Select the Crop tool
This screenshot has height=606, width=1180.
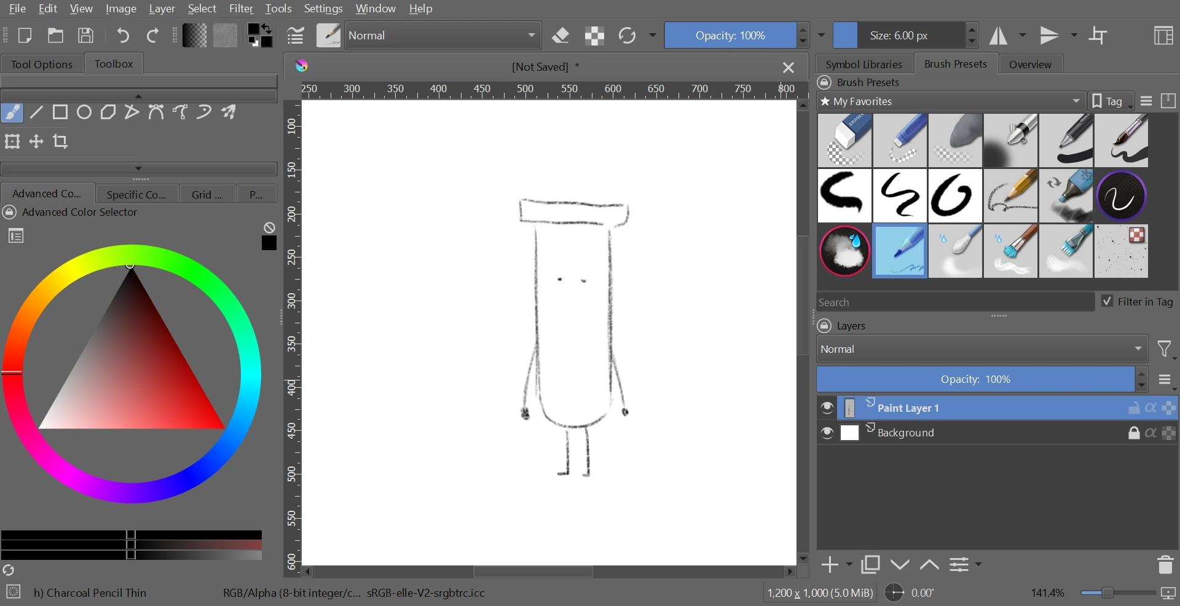click(61, 141)
